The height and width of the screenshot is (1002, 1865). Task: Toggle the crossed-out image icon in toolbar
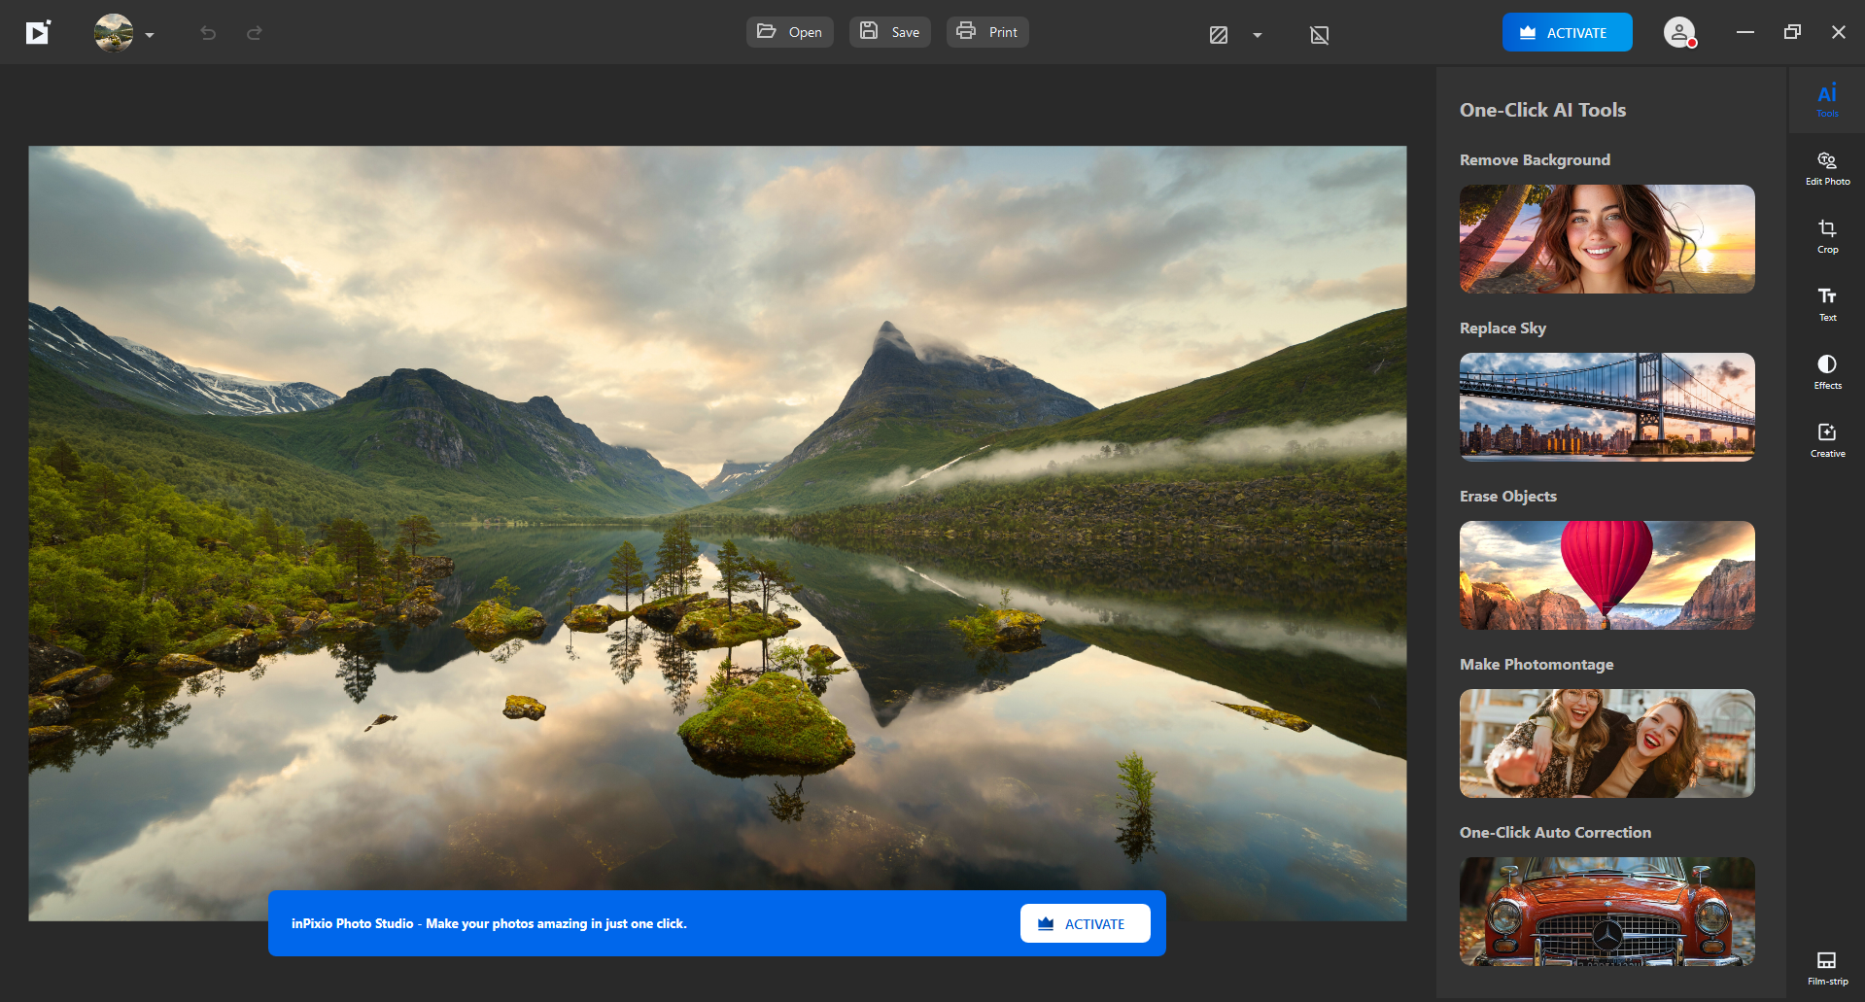tap(1320, 35)
